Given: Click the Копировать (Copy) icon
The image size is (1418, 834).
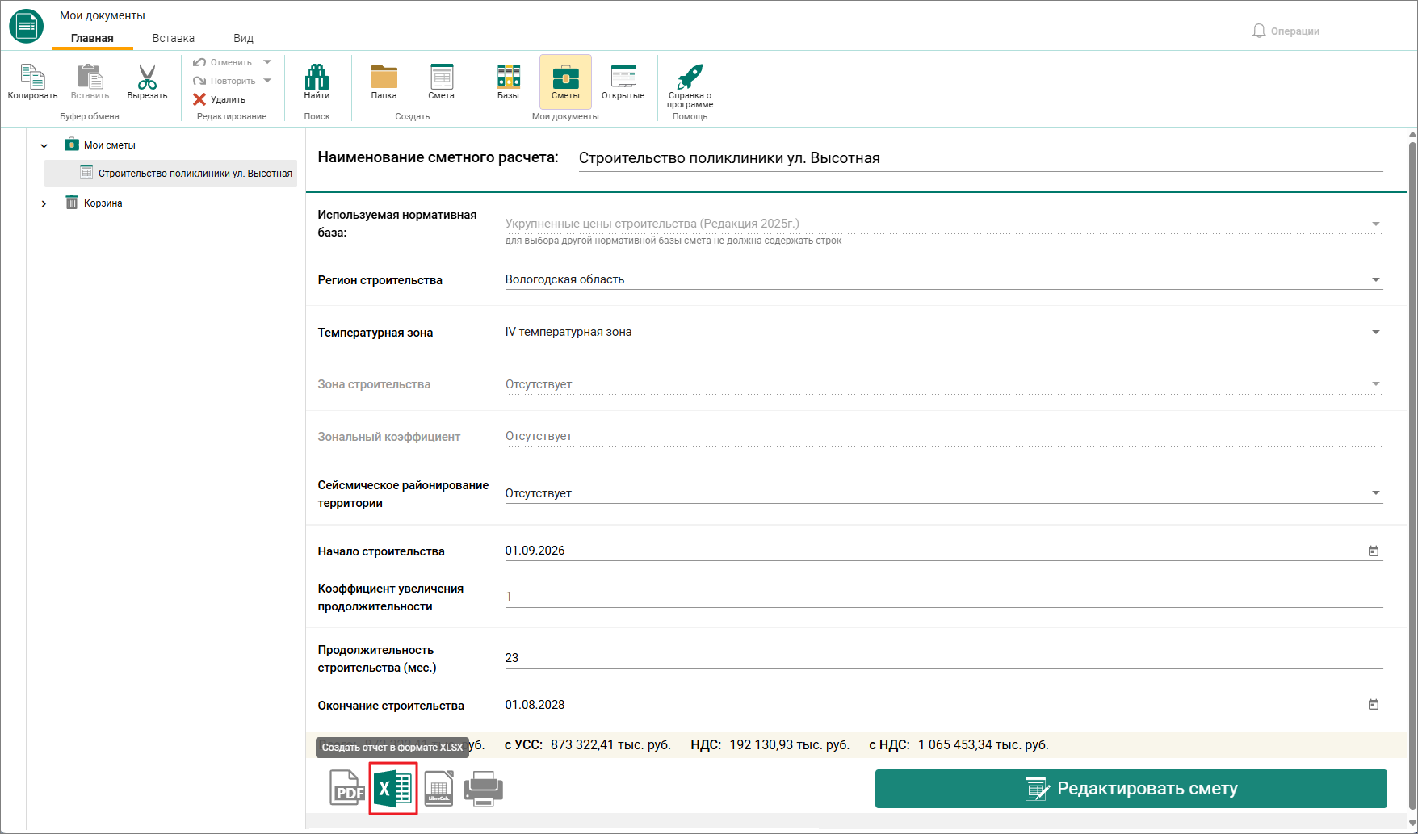Looking at the screenshot, I should pyautogui.click(x=32, y=77).
